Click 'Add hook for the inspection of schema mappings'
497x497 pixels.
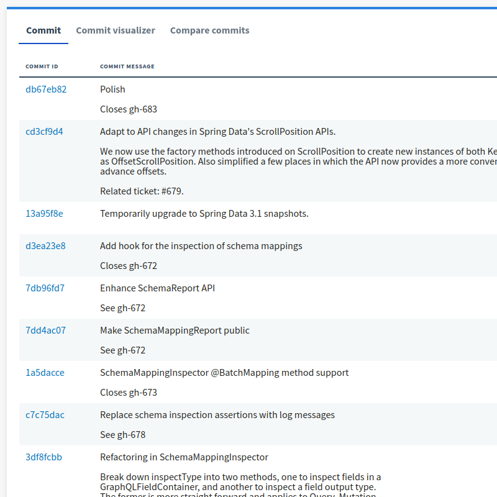tap(201, 246)
